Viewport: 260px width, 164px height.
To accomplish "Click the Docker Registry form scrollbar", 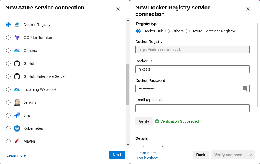I will coord(258,65).
